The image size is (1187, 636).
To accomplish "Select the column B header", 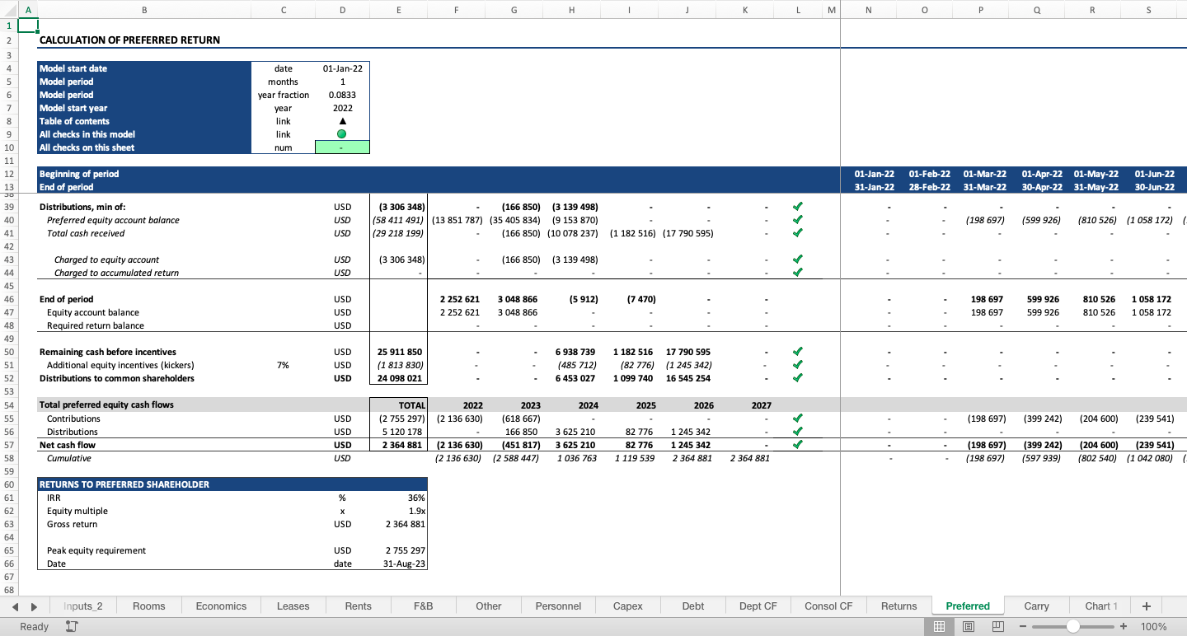I will tap(144, 10).
